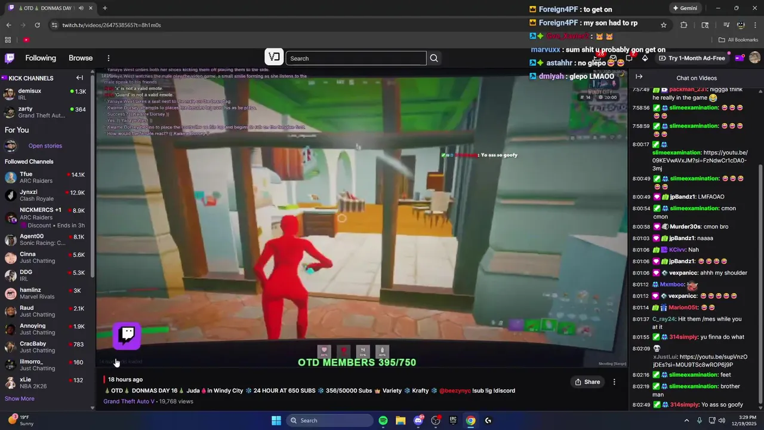
Task: Click the Share button
Action: point(587,382)
